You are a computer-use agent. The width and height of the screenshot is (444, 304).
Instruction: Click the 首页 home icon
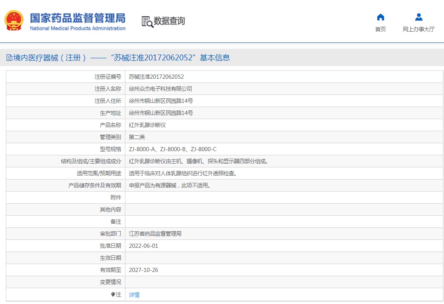click(x=381, y=17)
